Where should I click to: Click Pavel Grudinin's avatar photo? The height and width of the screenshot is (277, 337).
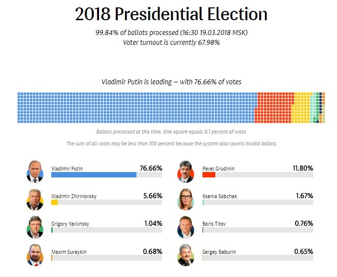[186, 172]
